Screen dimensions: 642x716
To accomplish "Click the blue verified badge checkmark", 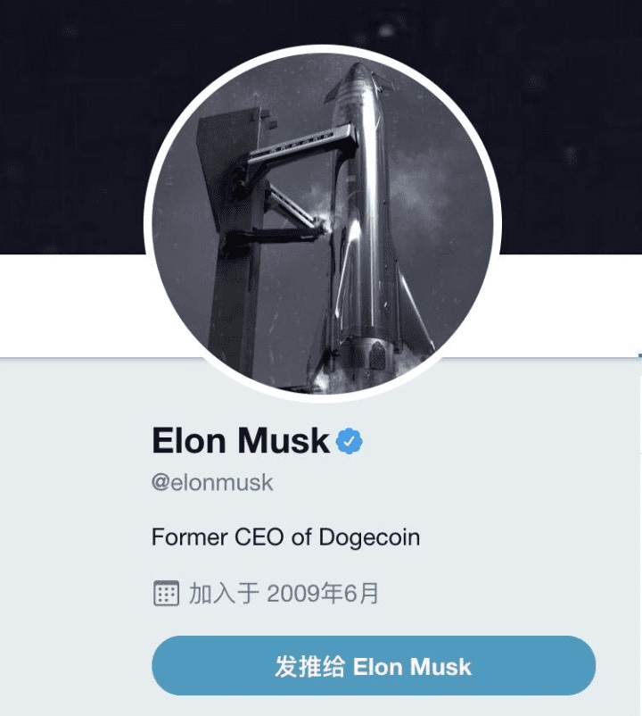I will (x=350, y=441).
